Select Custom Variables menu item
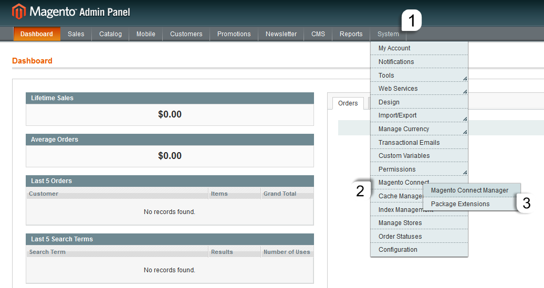544x288 pixels. 419,156
